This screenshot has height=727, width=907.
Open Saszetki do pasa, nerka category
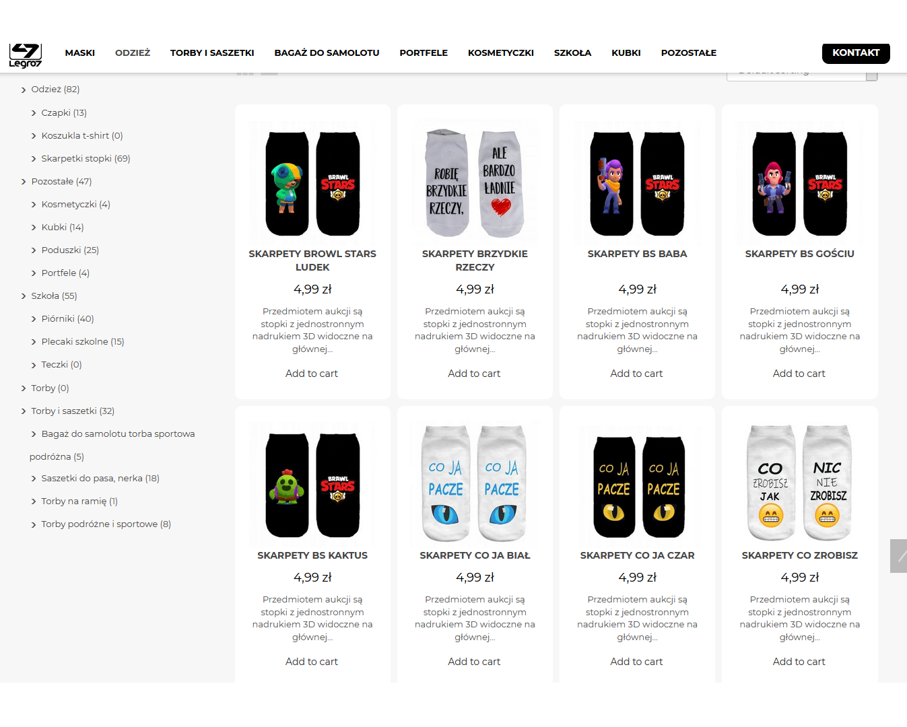[x=100, y=479]
